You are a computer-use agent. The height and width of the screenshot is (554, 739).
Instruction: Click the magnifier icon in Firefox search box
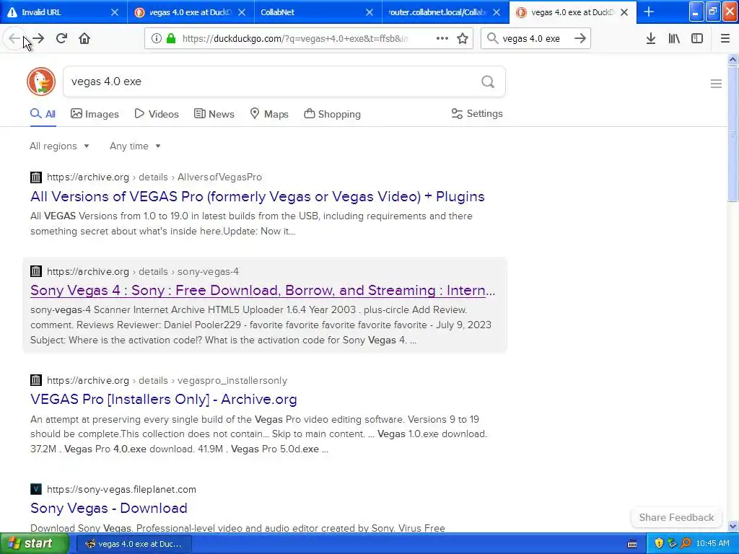point(492,39)
